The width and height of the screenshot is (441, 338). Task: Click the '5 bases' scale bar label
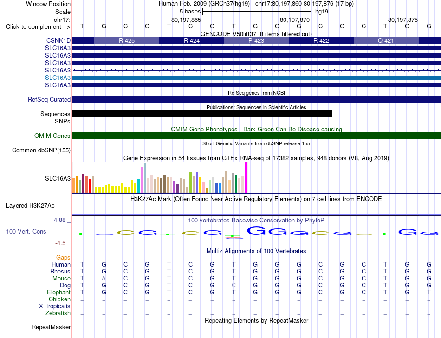coord(190,12)
